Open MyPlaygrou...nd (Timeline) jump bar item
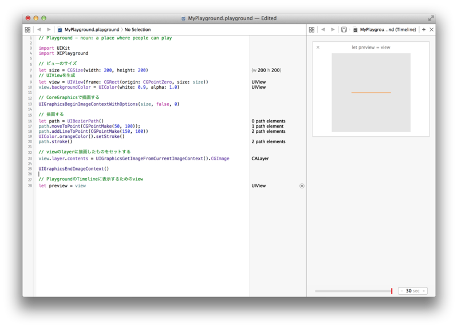The image size is (458, 328). point(385,30)
